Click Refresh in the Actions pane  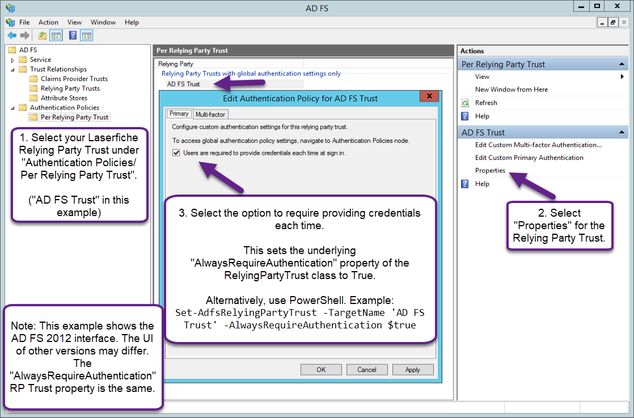click(486, 103)
